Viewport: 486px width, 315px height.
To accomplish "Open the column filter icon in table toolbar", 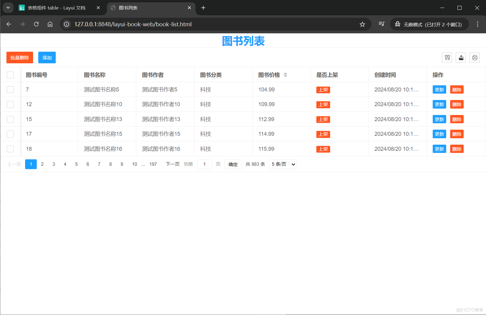I will 447,57.
